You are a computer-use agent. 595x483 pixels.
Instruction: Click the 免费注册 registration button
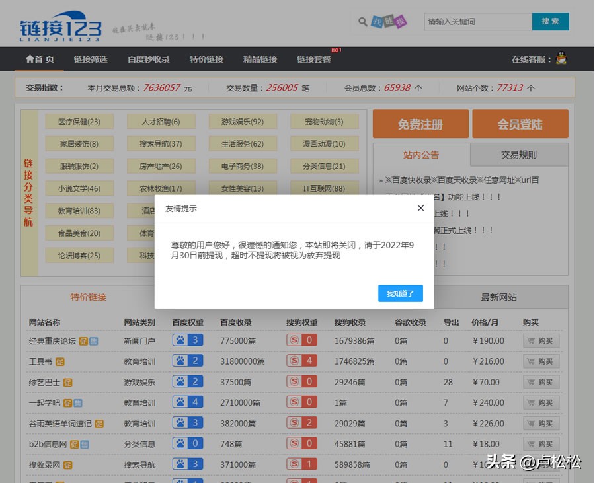[x=419, y=124]
